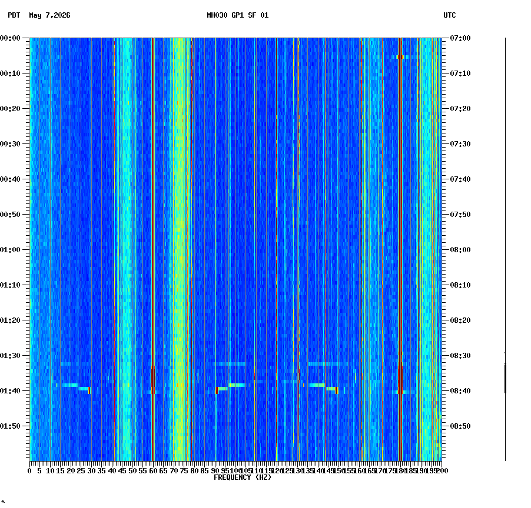Select the 08:10 UTC time label
Viewport: 531px width, 508px height.
pos(460,285)
